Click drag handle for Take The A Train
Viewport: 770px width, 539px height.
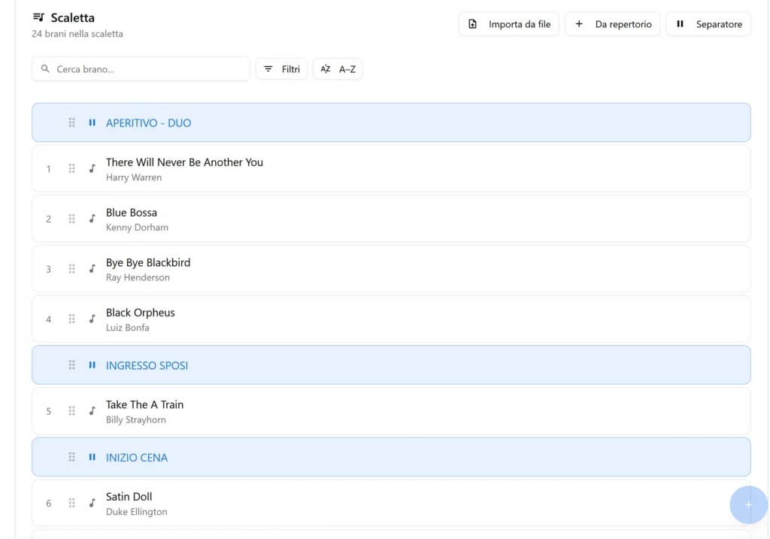pyautogui.click(x=72, y=411)
